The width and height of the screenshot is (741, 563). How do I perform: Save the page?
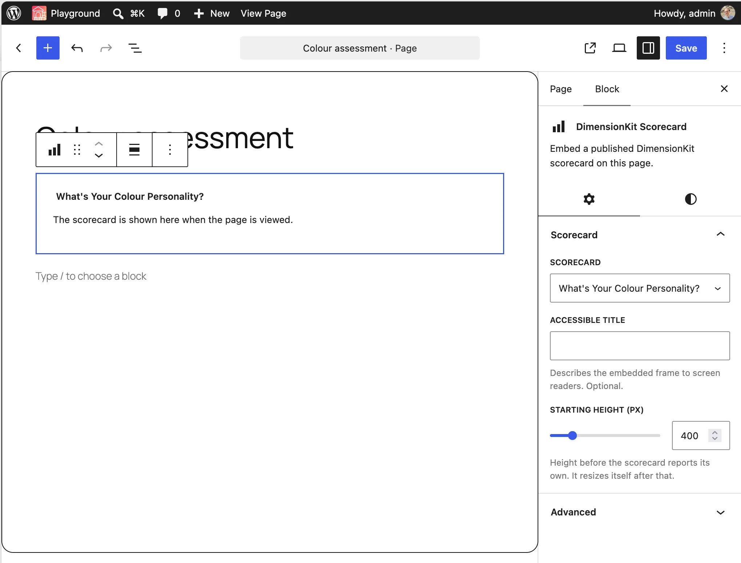(686, 48)
